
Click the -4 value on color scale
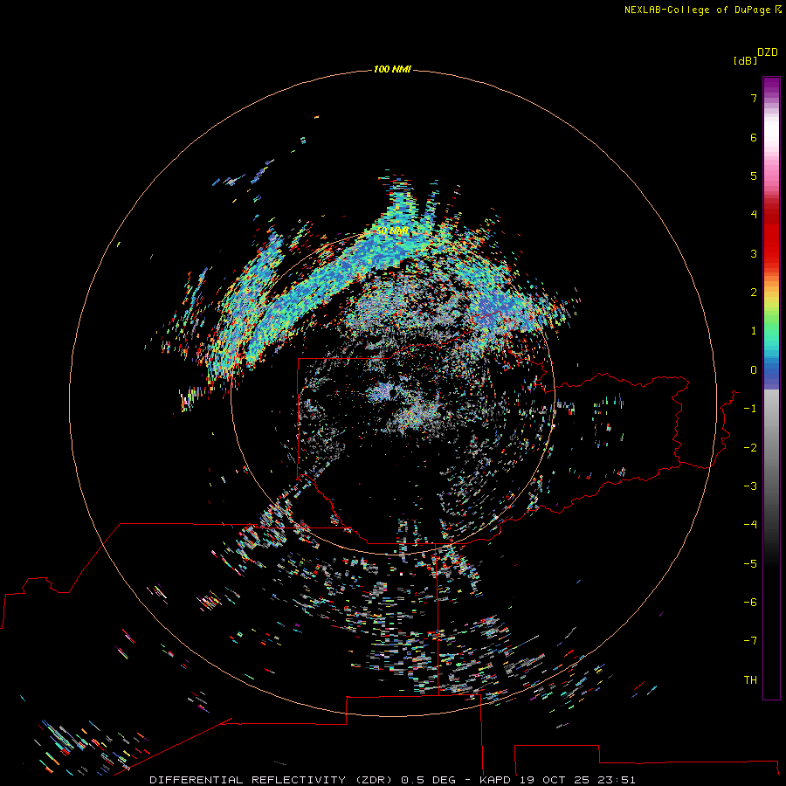pos(750,525)
